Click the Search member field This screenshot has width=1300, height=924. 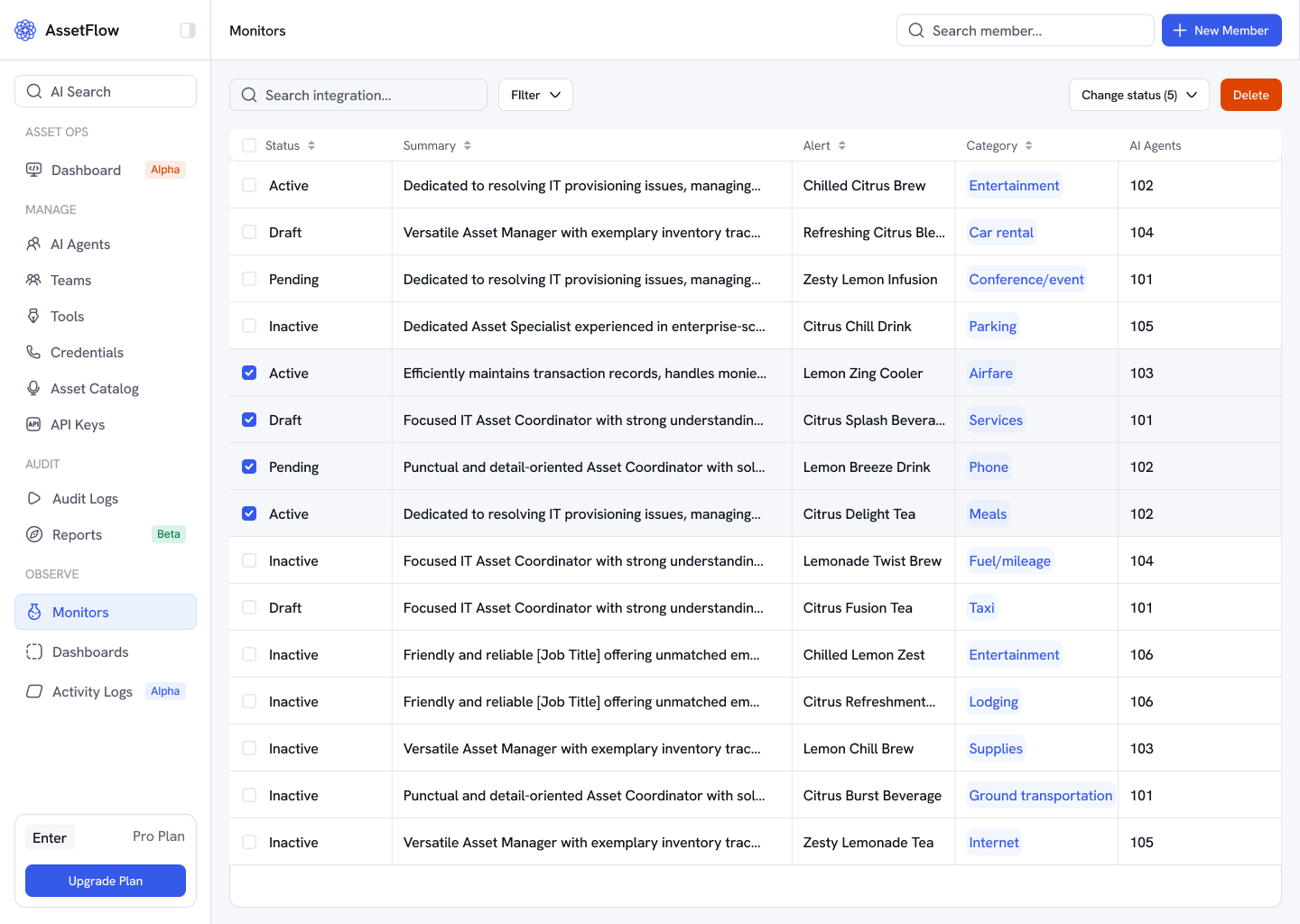click(1025, 30)
